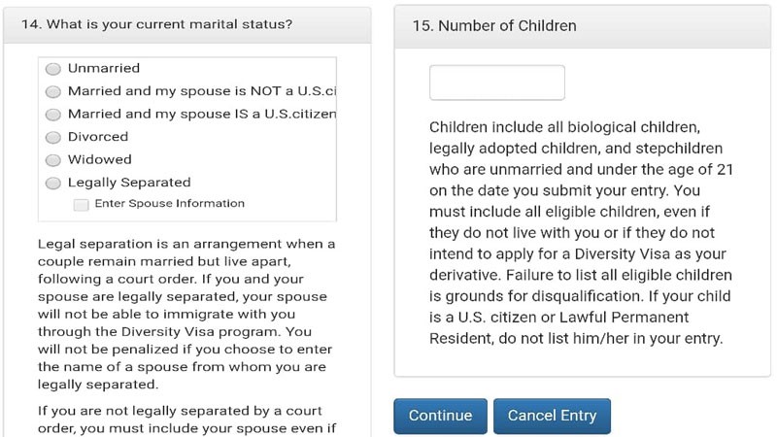Viewport: 777px width, 437px height.
Task: Click the 'Unmarried' label text
Action: [x=104, y=68]
